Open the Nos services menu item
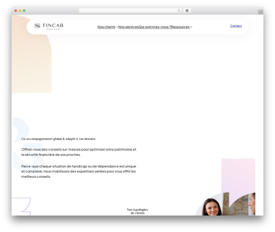 click(129, 27)
